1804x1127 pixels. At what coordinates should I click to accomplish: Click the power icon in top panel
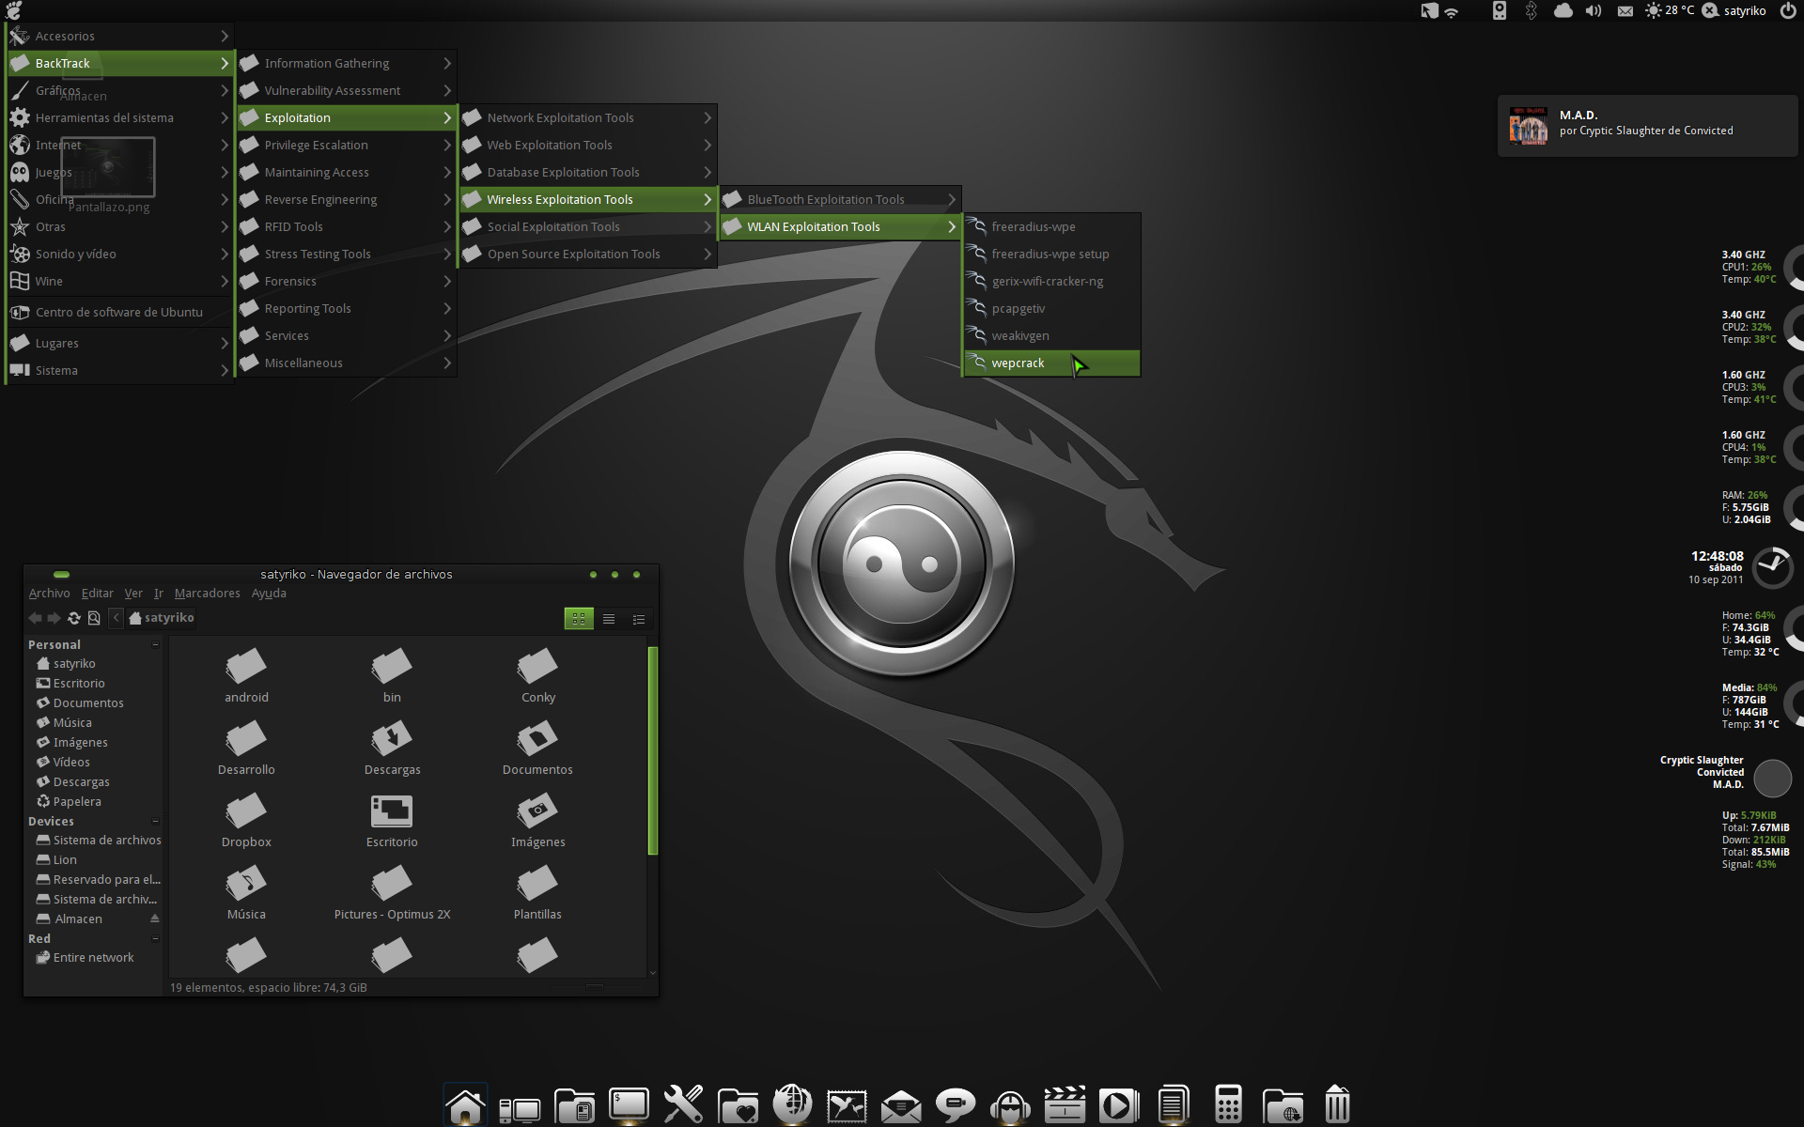[x=1788, y=11]
